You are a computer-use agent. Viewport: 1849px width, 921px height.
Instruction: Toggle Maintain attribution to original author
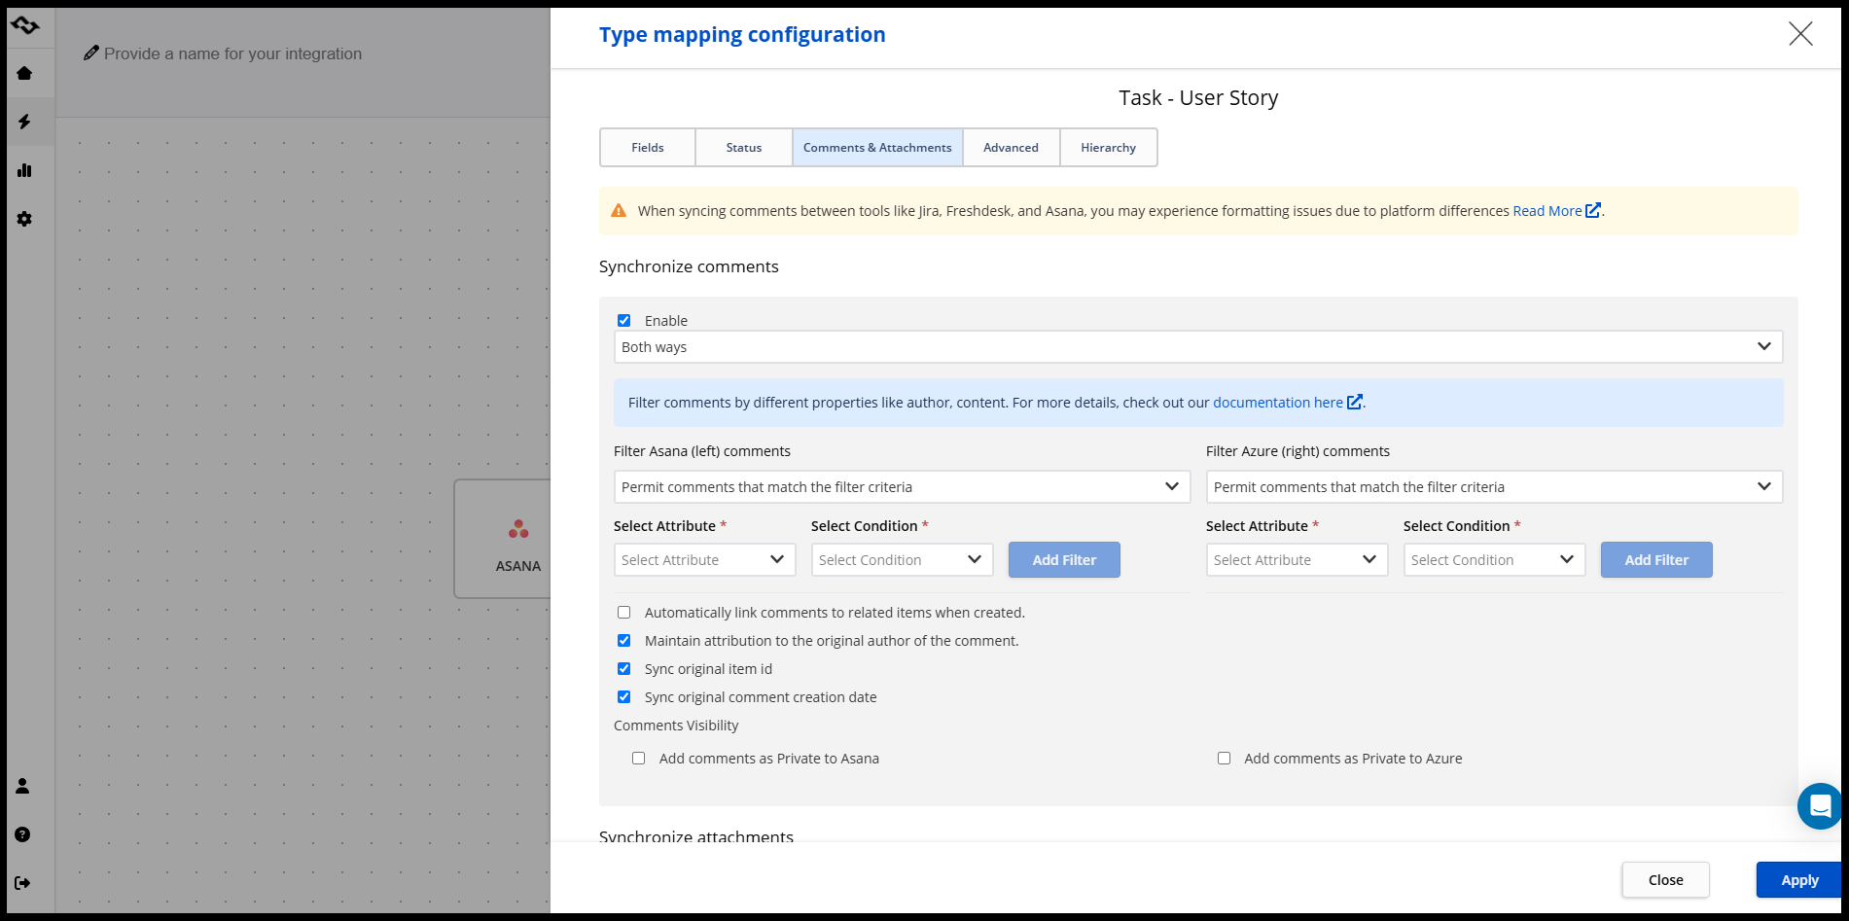(624, 640)
